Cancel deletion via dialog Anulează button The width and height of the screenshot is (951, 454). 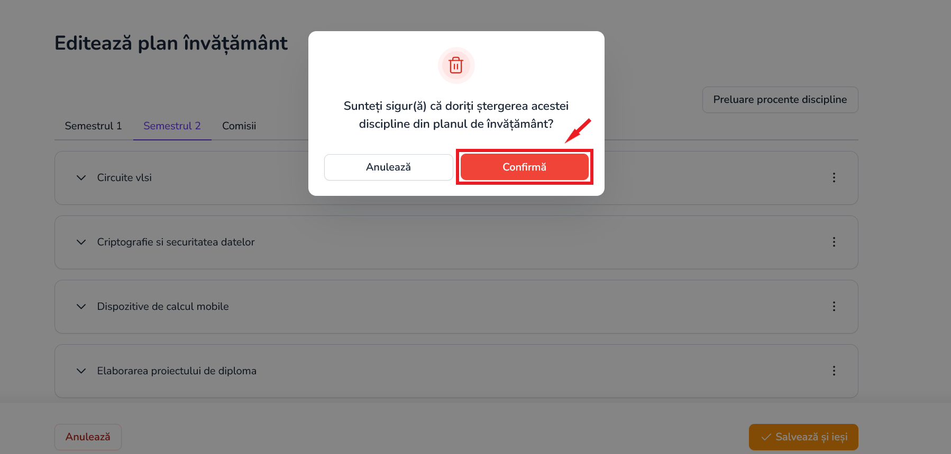click(x=388, y=167)
